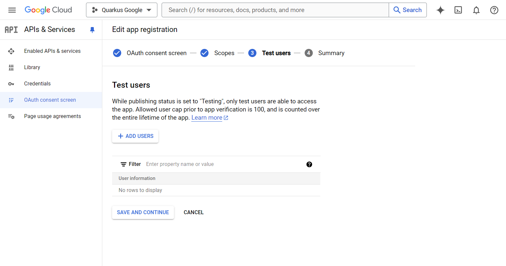Viewport: 506px width, 266px height.
Task: Click the Library grid icon
Action: pos(11,67)
